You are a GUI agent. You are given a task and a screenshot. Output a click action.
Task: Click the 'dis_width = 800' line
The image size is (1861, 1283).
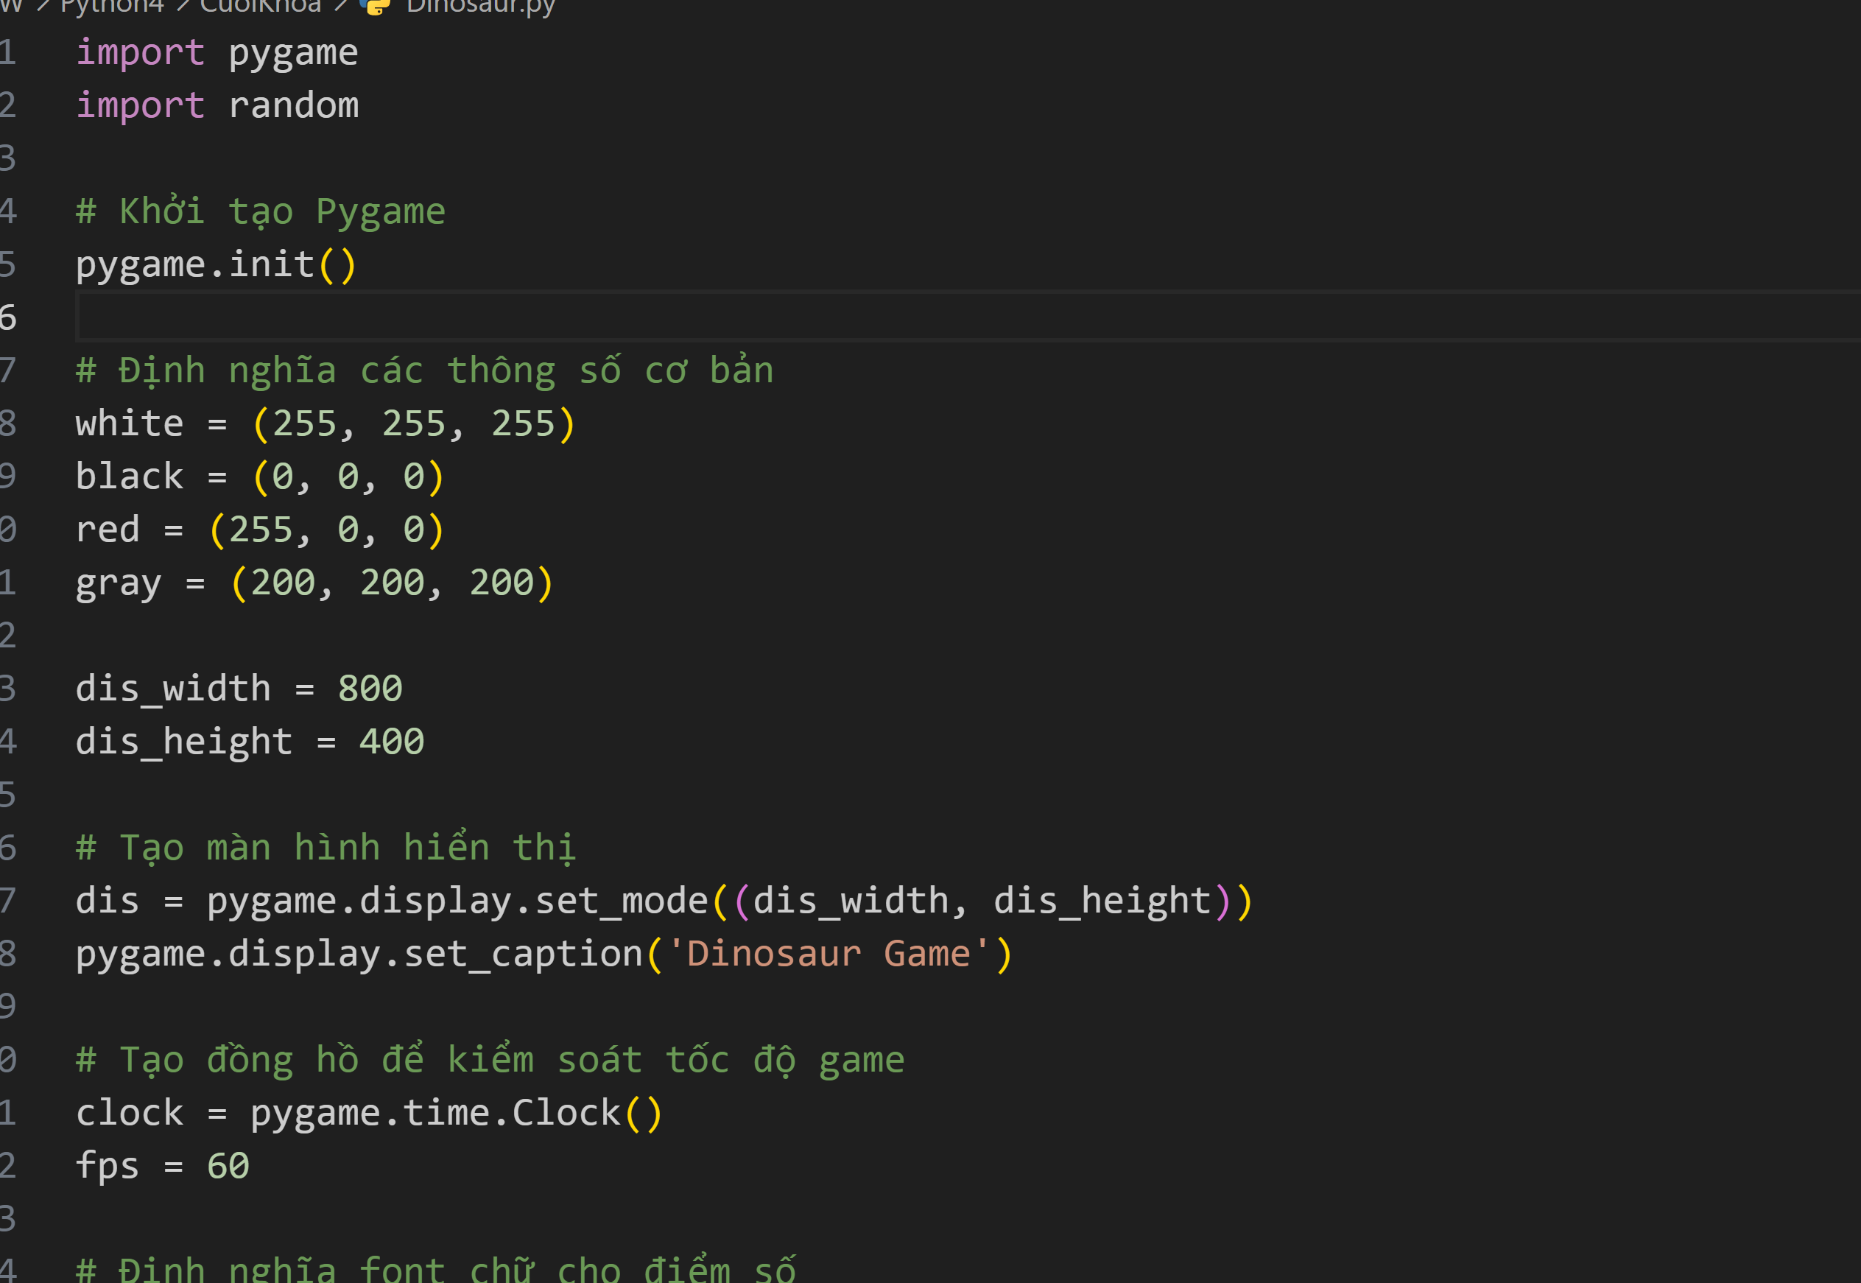coord(239,689)
